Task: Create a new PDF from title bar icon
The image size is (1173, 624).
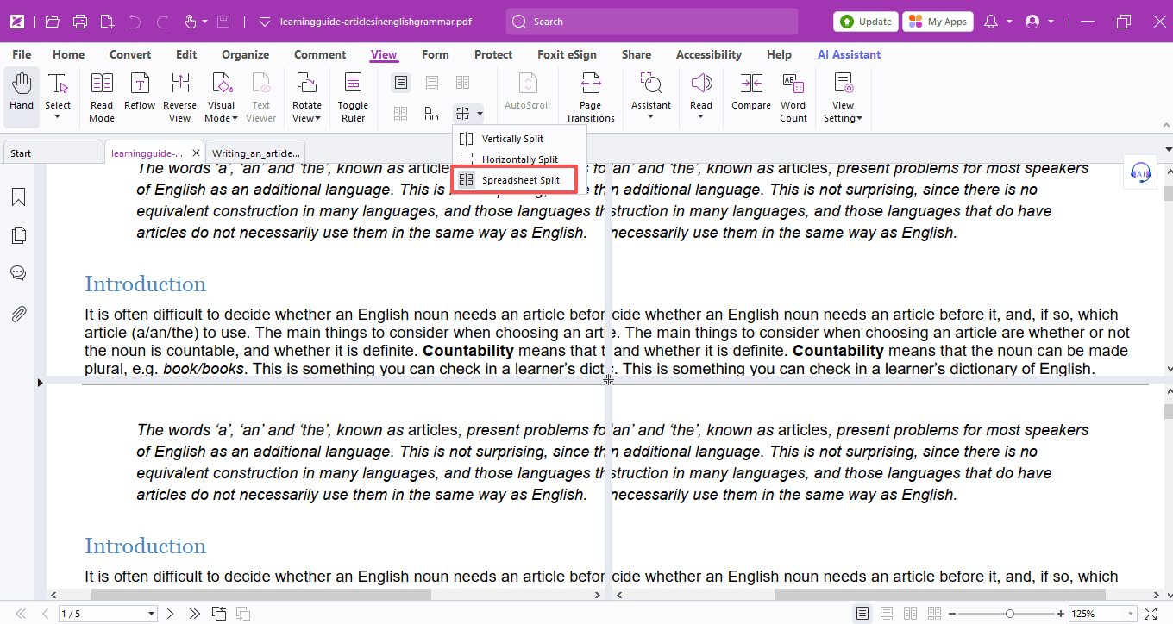Action: [107, 22]
